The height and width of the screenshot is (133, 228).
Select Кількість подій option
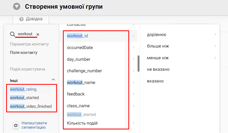[82, 123]
